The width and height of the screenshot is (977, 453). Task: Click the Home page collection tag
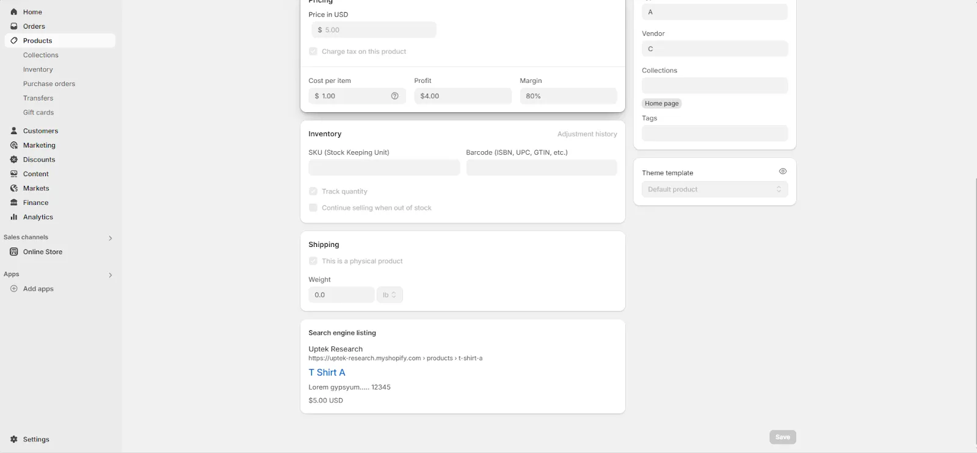click(662, 104)
